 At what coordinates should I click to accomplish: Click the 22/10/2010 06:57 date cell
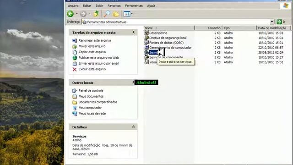[271, 48]
